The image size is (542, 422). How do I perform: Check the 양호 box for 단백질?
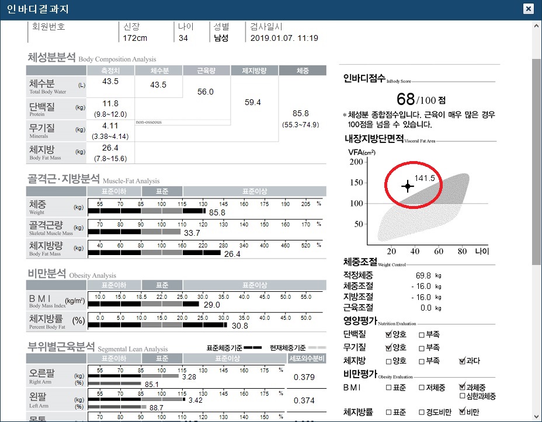click(388, 335)
